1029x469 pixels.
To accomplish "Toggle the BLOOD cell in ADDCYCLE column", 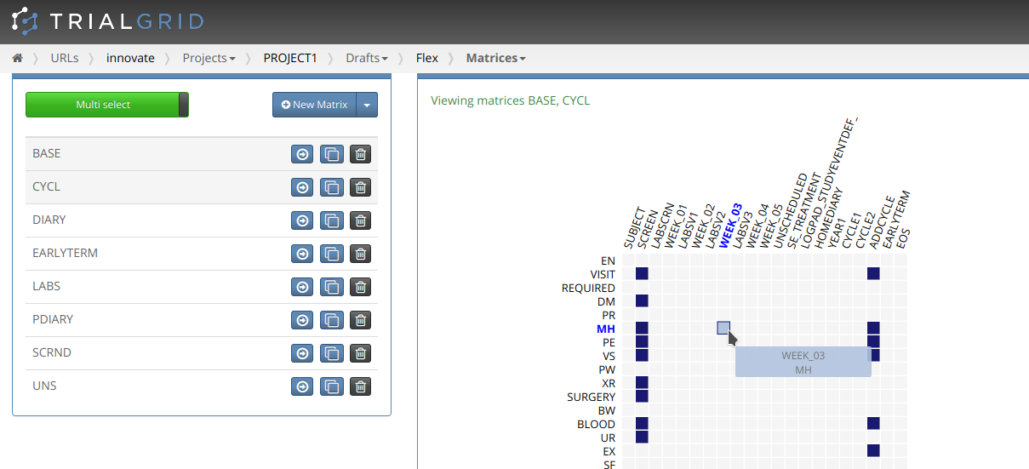I will tap(873, 423).
